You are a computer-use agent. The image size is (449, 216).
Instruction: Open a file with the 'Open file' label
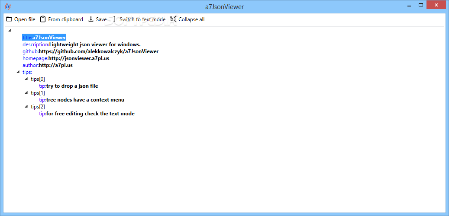click(25, 19)
